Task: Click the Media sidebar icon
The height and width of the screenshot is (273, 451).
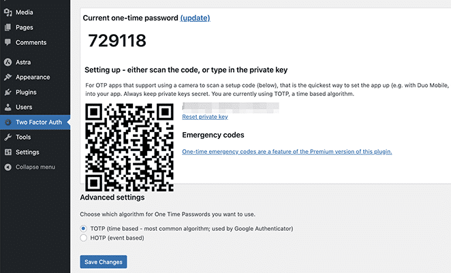Action: pos(7,12)
